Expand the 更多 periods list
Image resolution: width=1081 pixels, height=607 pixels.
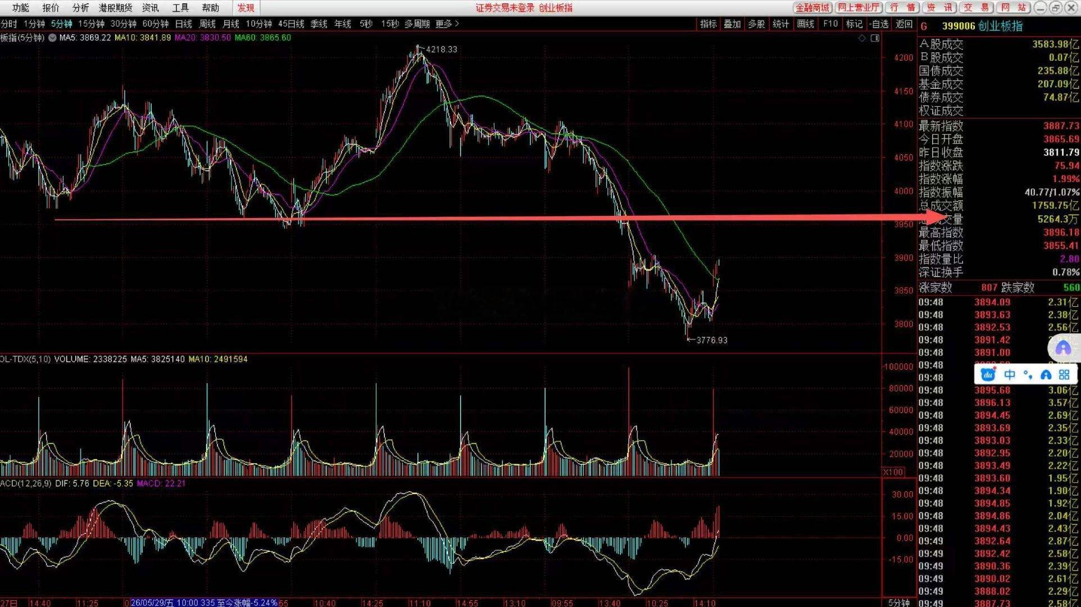(x=447, y=24)
